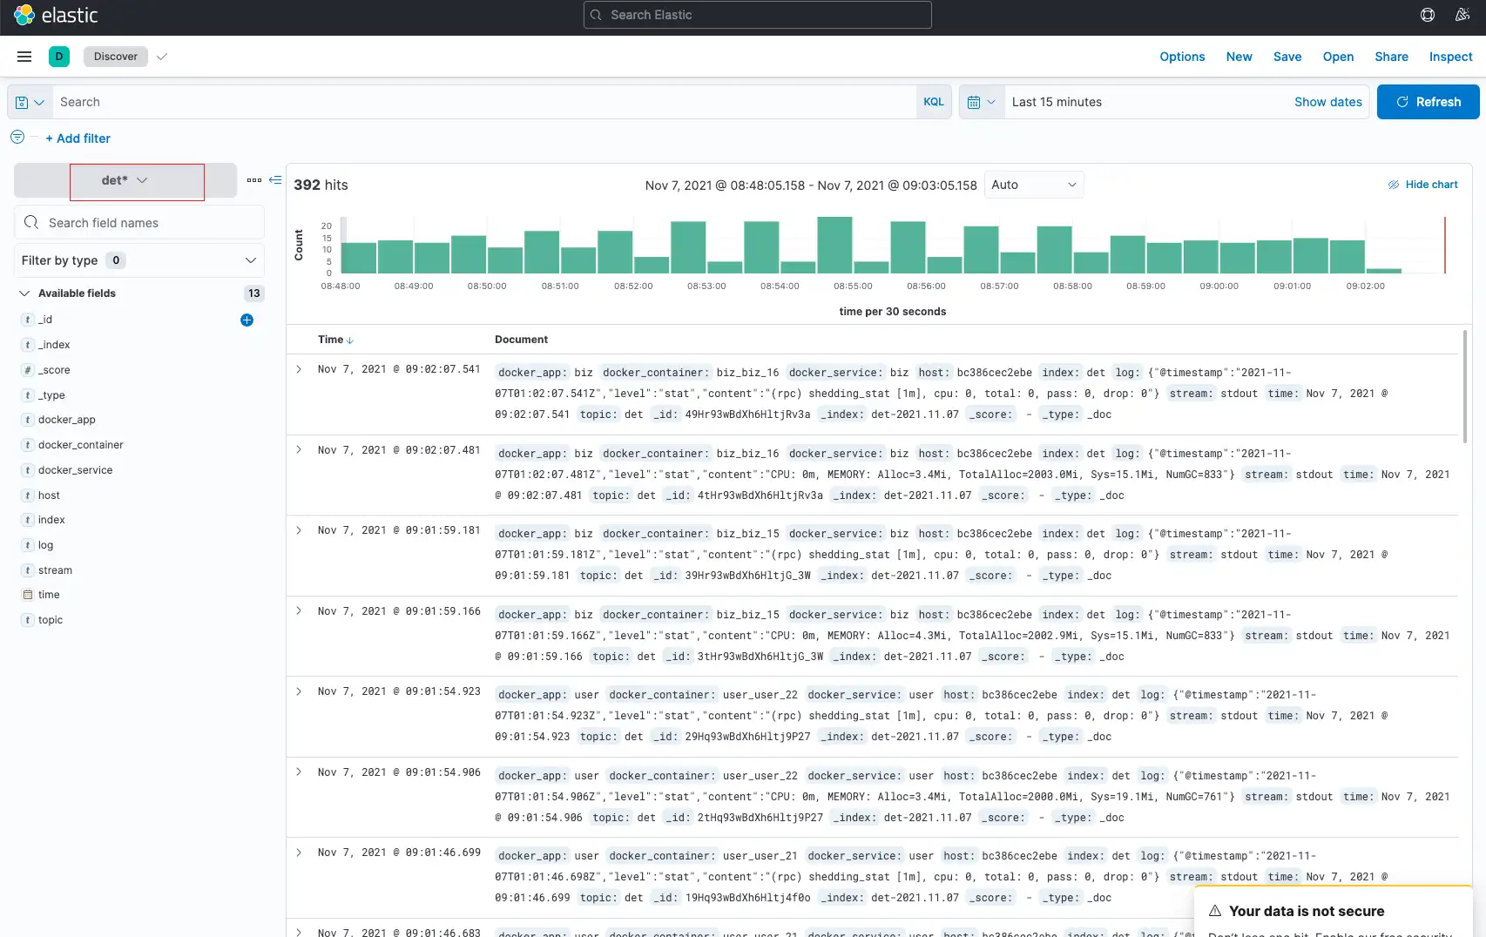This screenshot has height=937, width=1486.
Task: Click the Elastic logo
Action: pyautogui.click(x=56, y=15)
